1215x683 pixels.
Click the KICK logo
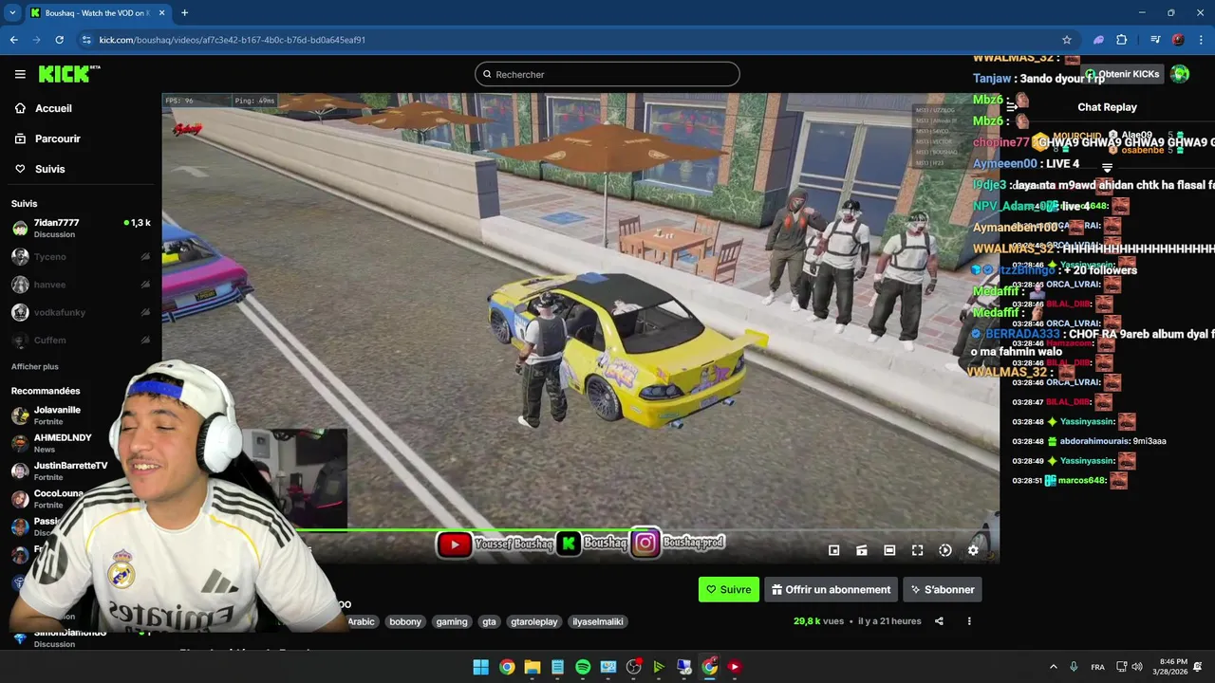(68, 74)
